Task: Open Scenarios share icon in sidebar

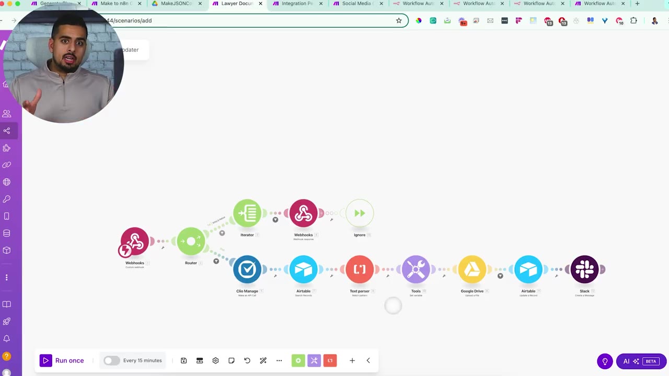Action: click(x=7, y=131)
